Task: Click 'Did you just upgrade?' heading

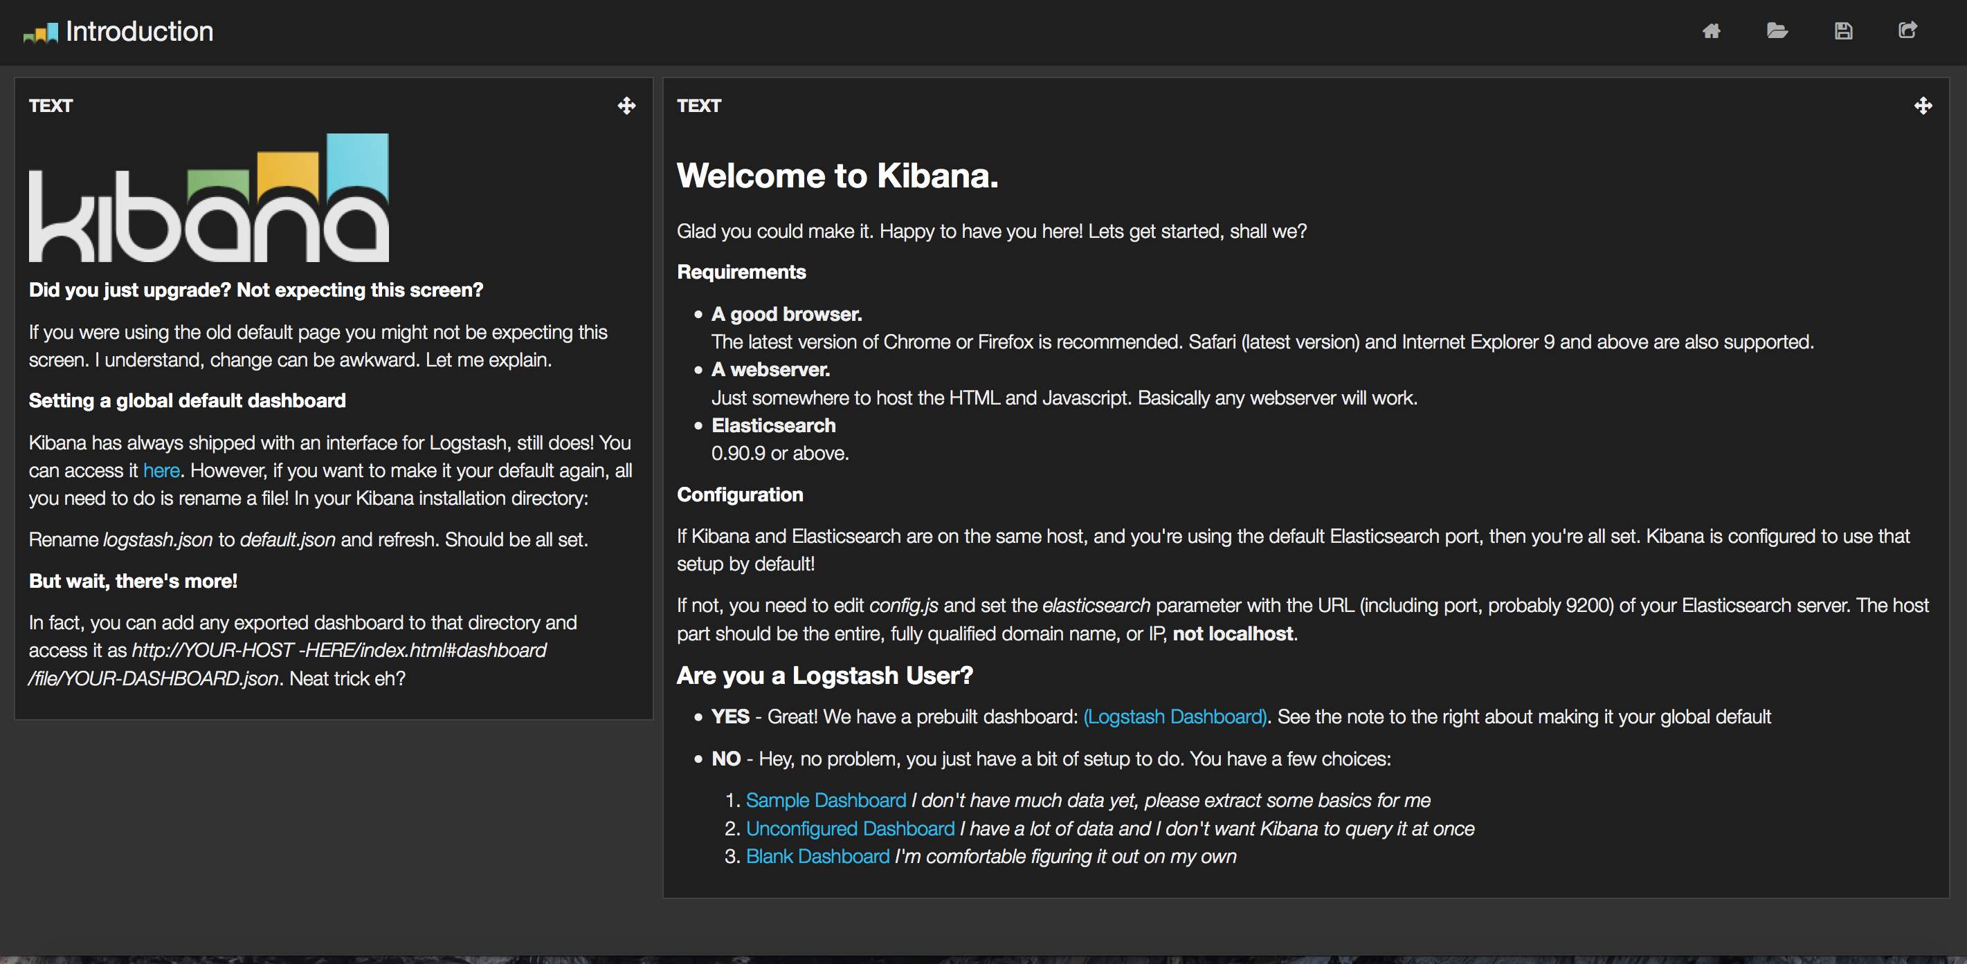Action: pos(256,290)
